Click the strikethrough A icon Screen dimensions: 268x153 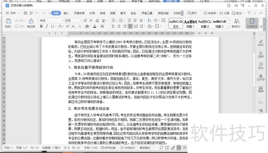(60, 26)
